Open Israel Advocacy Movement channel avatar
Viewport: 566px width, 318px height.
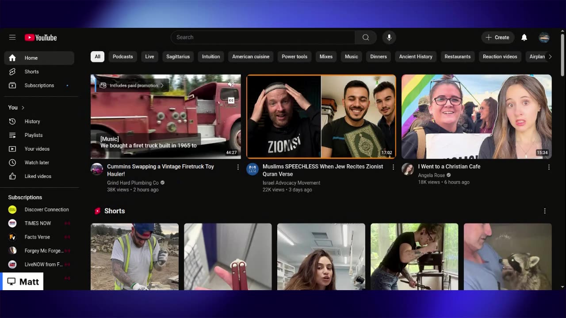coord(252,169)
